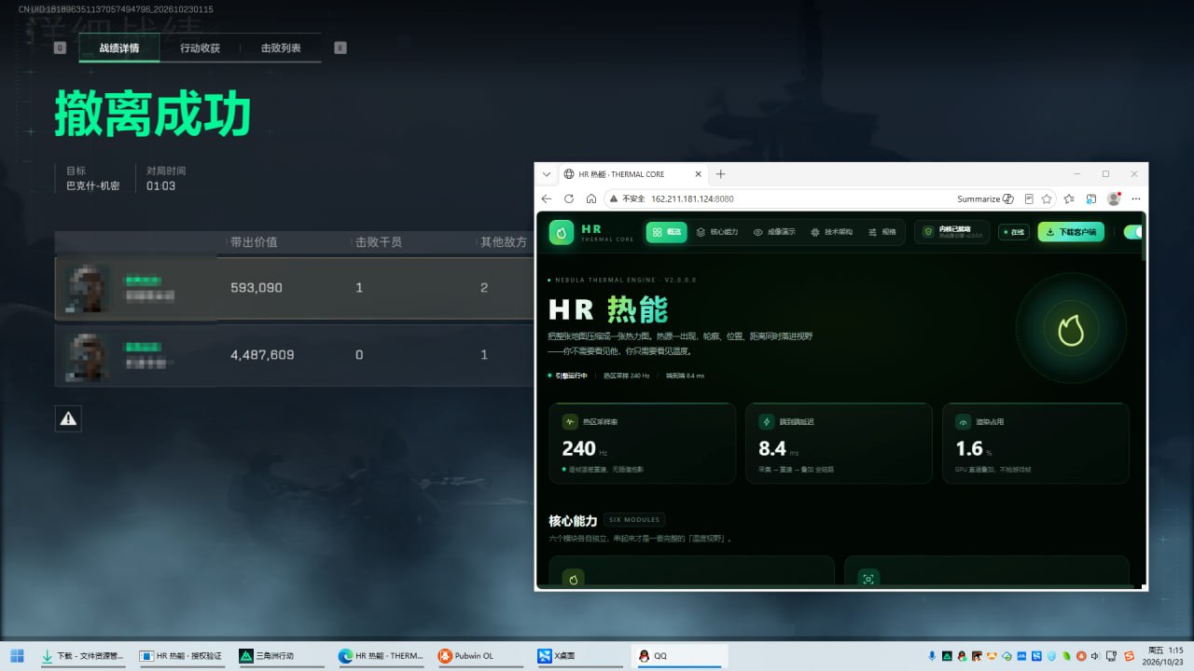Switch to 击败列表 tab in game
The height and width of the screenshot is (671, 1194).
[281, 48]
